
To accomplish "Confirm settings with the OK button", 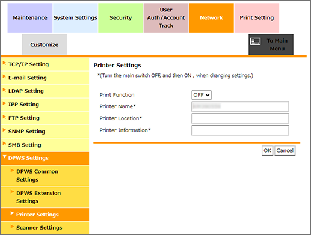I will [x=267, y=151].
